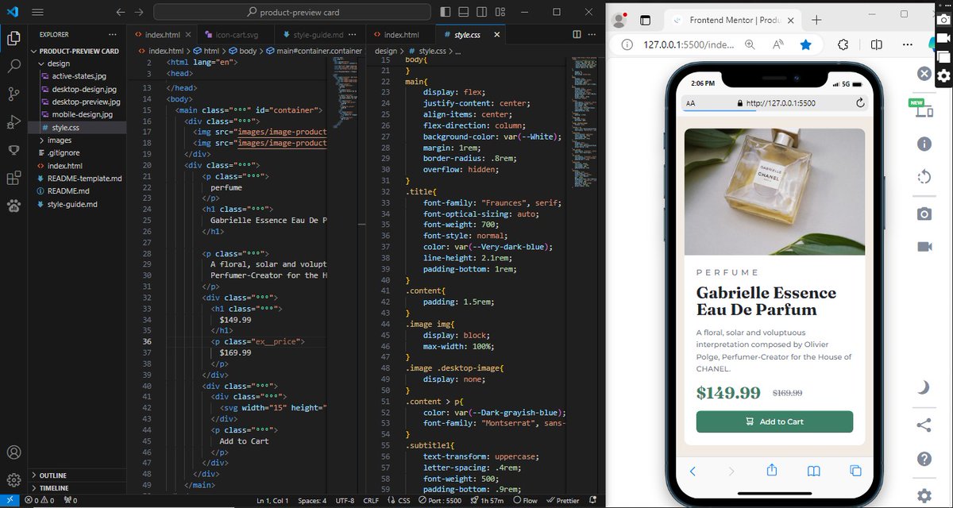Open the Search view in activity bar
The height and width of the screenshot is (508, 953).
[13, 66]
